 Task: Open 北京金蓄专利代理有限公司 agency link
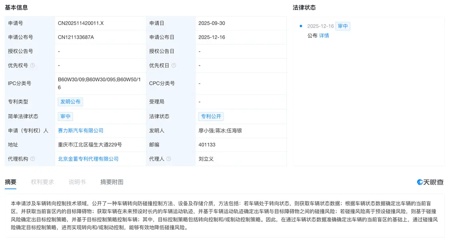pos(88,159)
